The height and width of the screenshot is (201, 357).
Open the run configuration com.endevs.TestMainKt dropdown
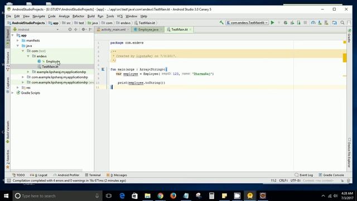pyautogui.click(x=247, y=22)
